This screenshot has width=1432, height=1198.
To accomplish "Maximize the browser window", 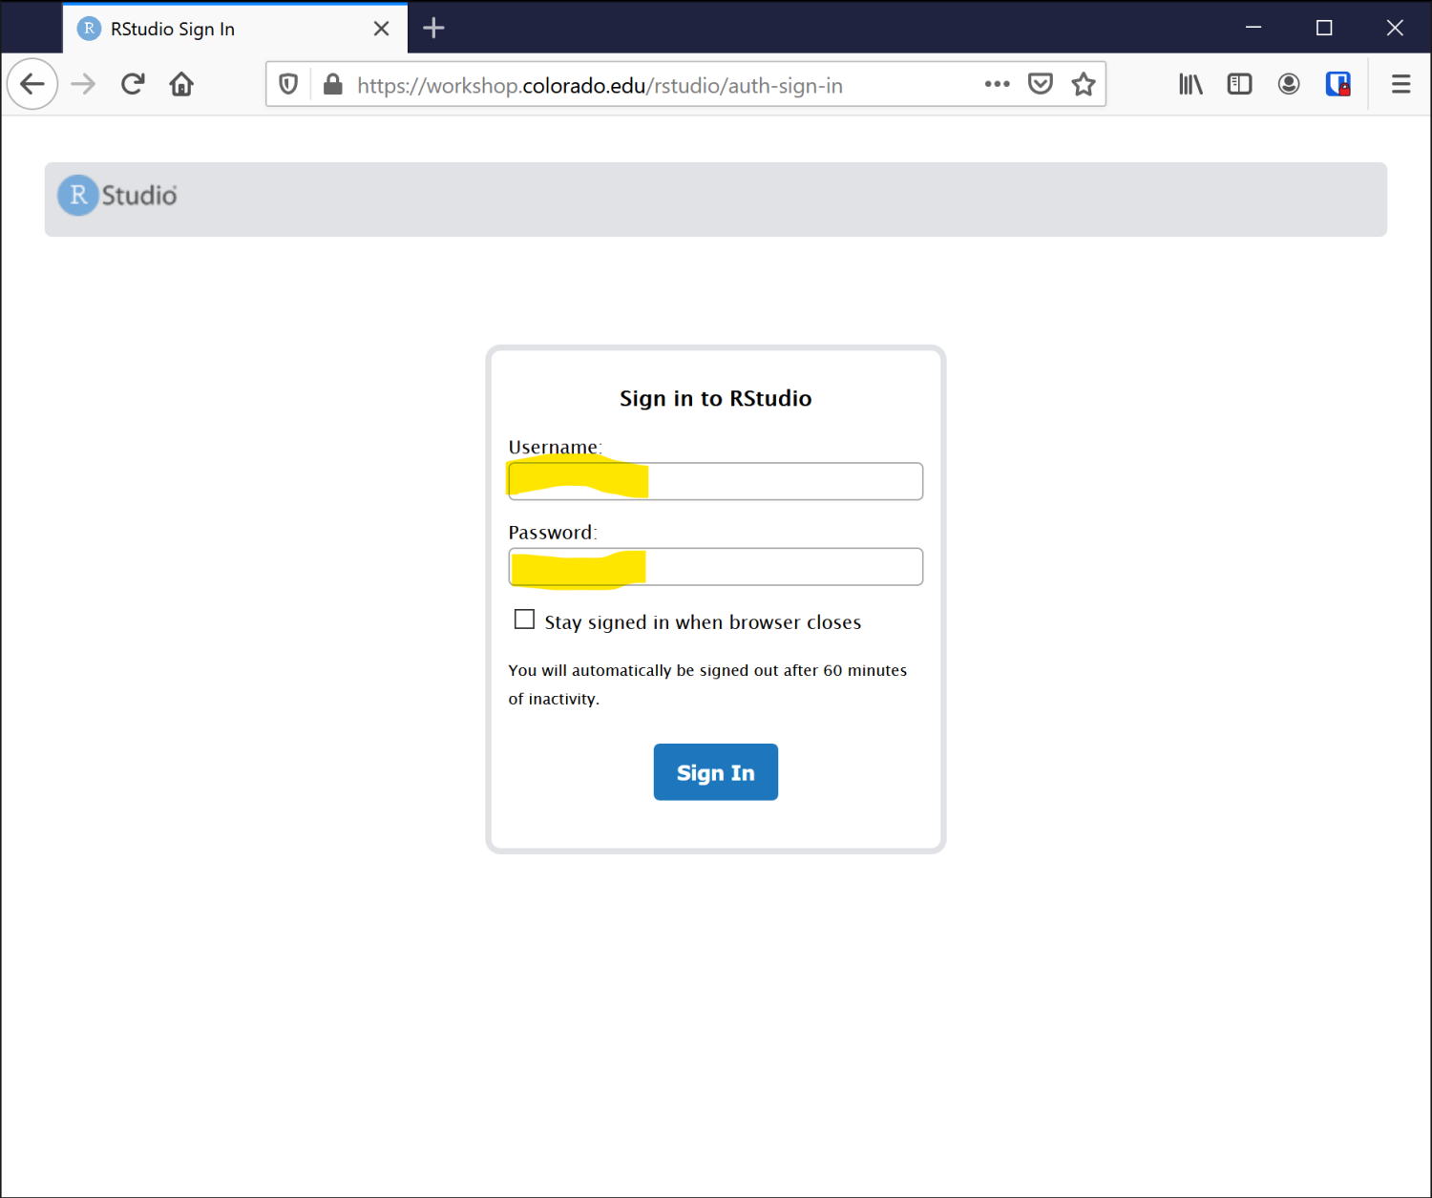I will pyautogui.click(x=1324, y=28).
